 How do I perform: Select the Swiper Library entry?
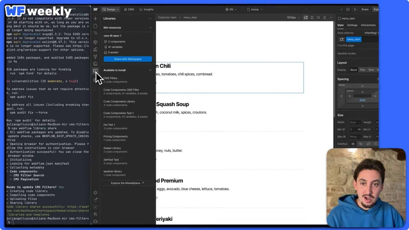point(128,150)
